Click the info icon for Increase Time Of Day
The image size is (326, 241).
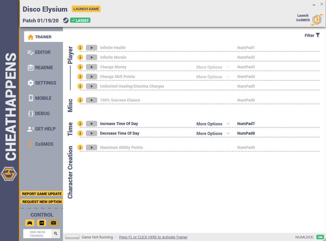click(80, 124)
